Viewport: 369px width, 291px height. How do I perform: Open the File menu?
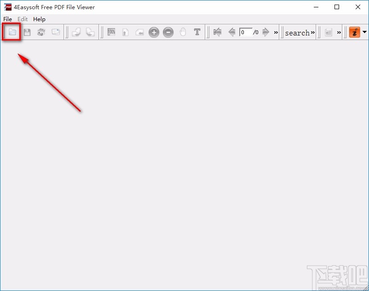pos(7,19)
